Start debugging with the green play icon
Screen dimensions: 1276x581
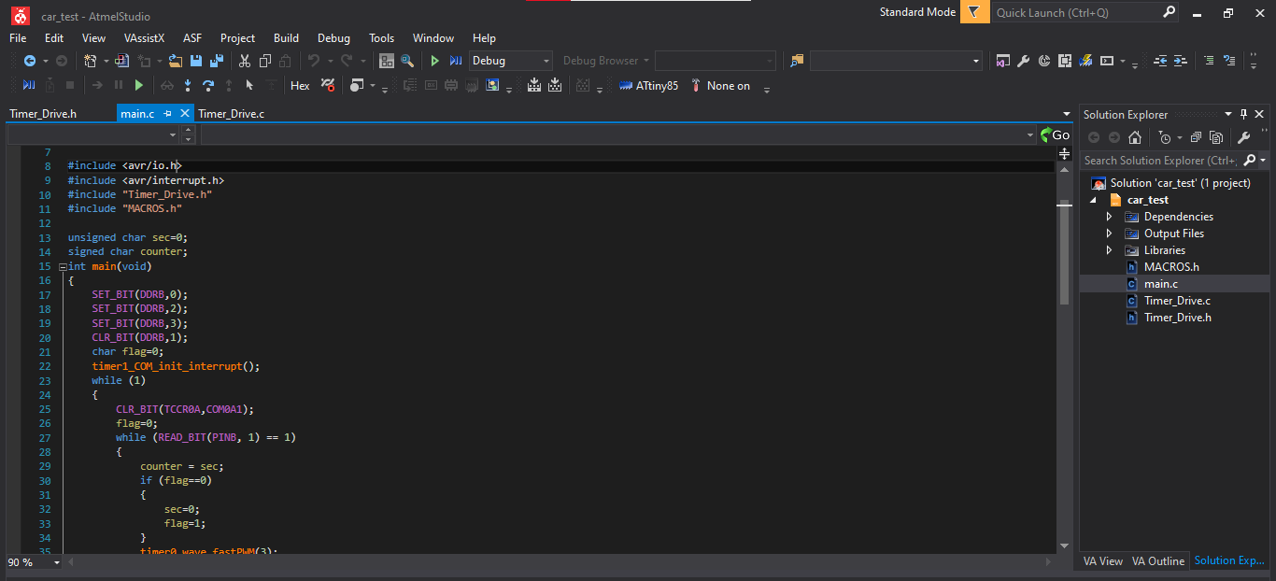(434, 61)
